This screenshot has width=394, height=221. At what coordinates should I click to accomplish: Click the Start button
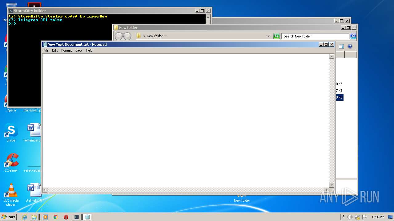coord(8,217)
